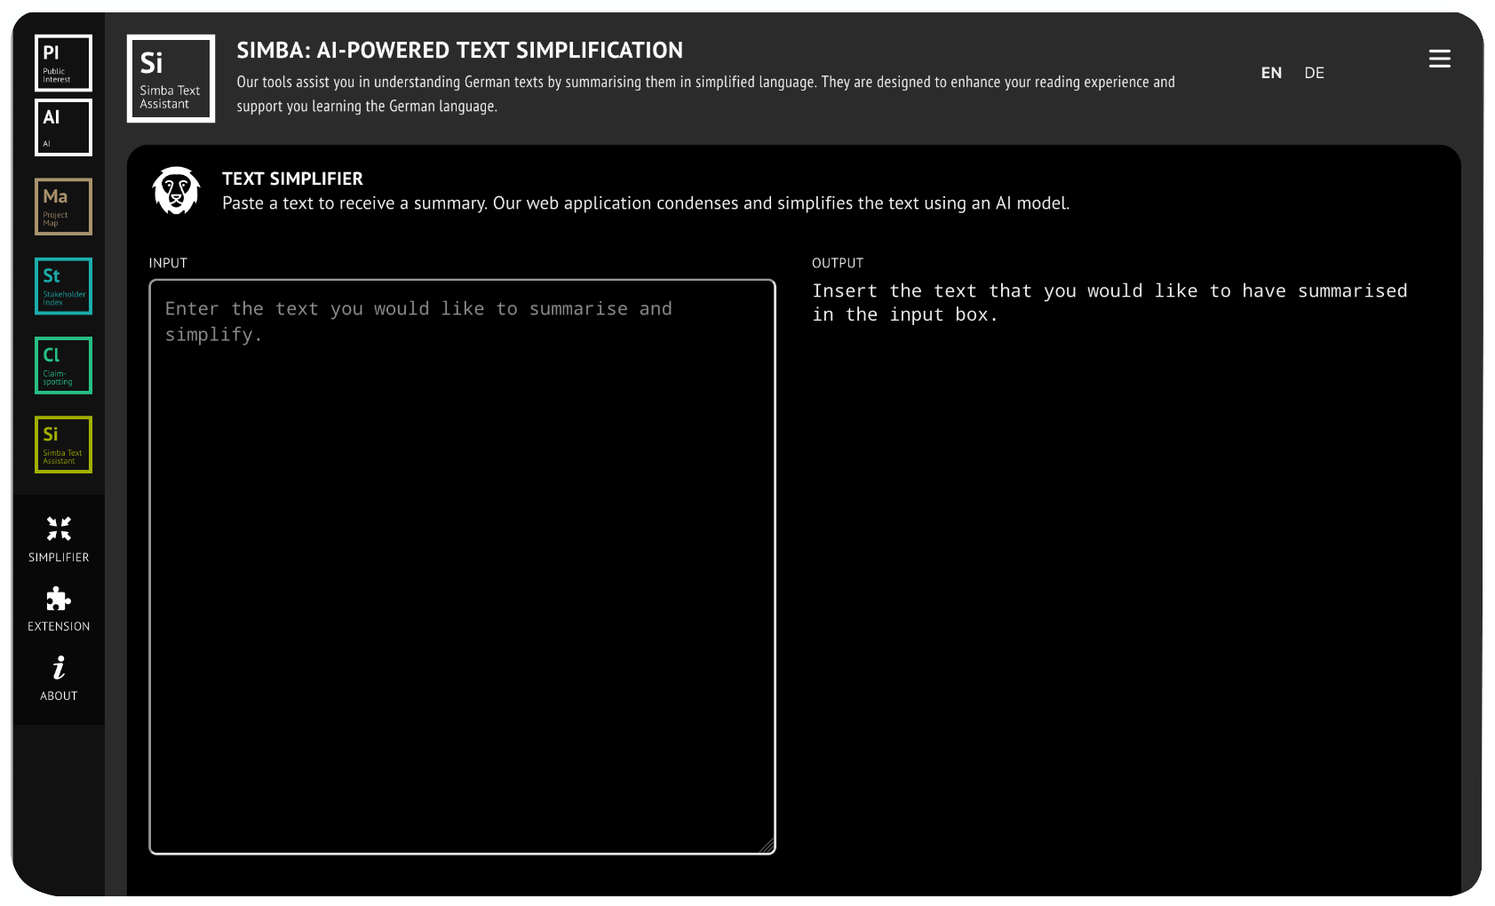This screenshot has width=1495, height=906.
Task: Open the hamburger menu
Action: tap(1439, 59)
